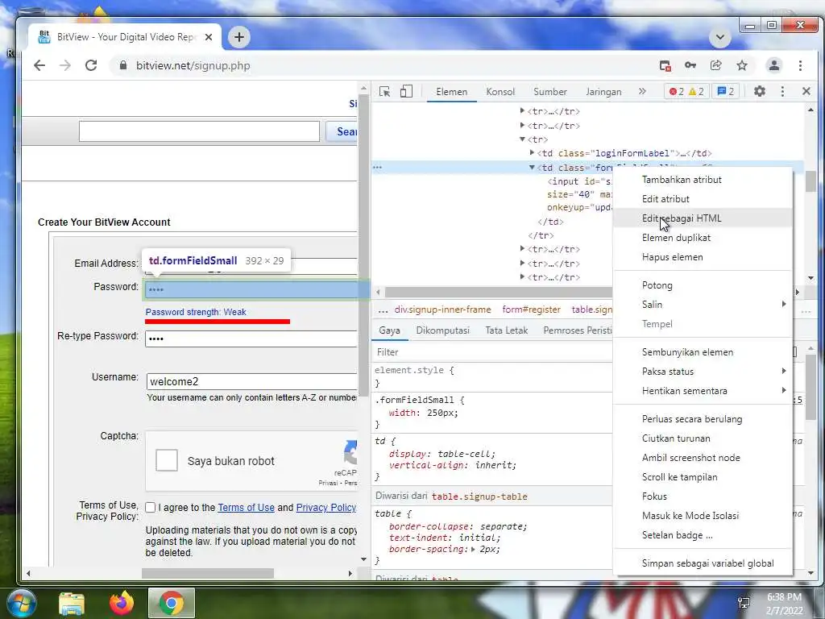The width and height of the screenshot is (825, 619).
Task: Open the Hentikan sementara submenu
Action: (703, 391)
